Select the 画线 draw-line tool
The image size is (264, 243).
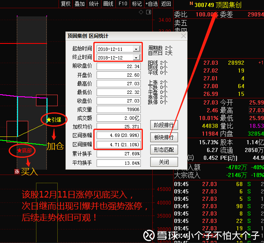click(108, 4)
